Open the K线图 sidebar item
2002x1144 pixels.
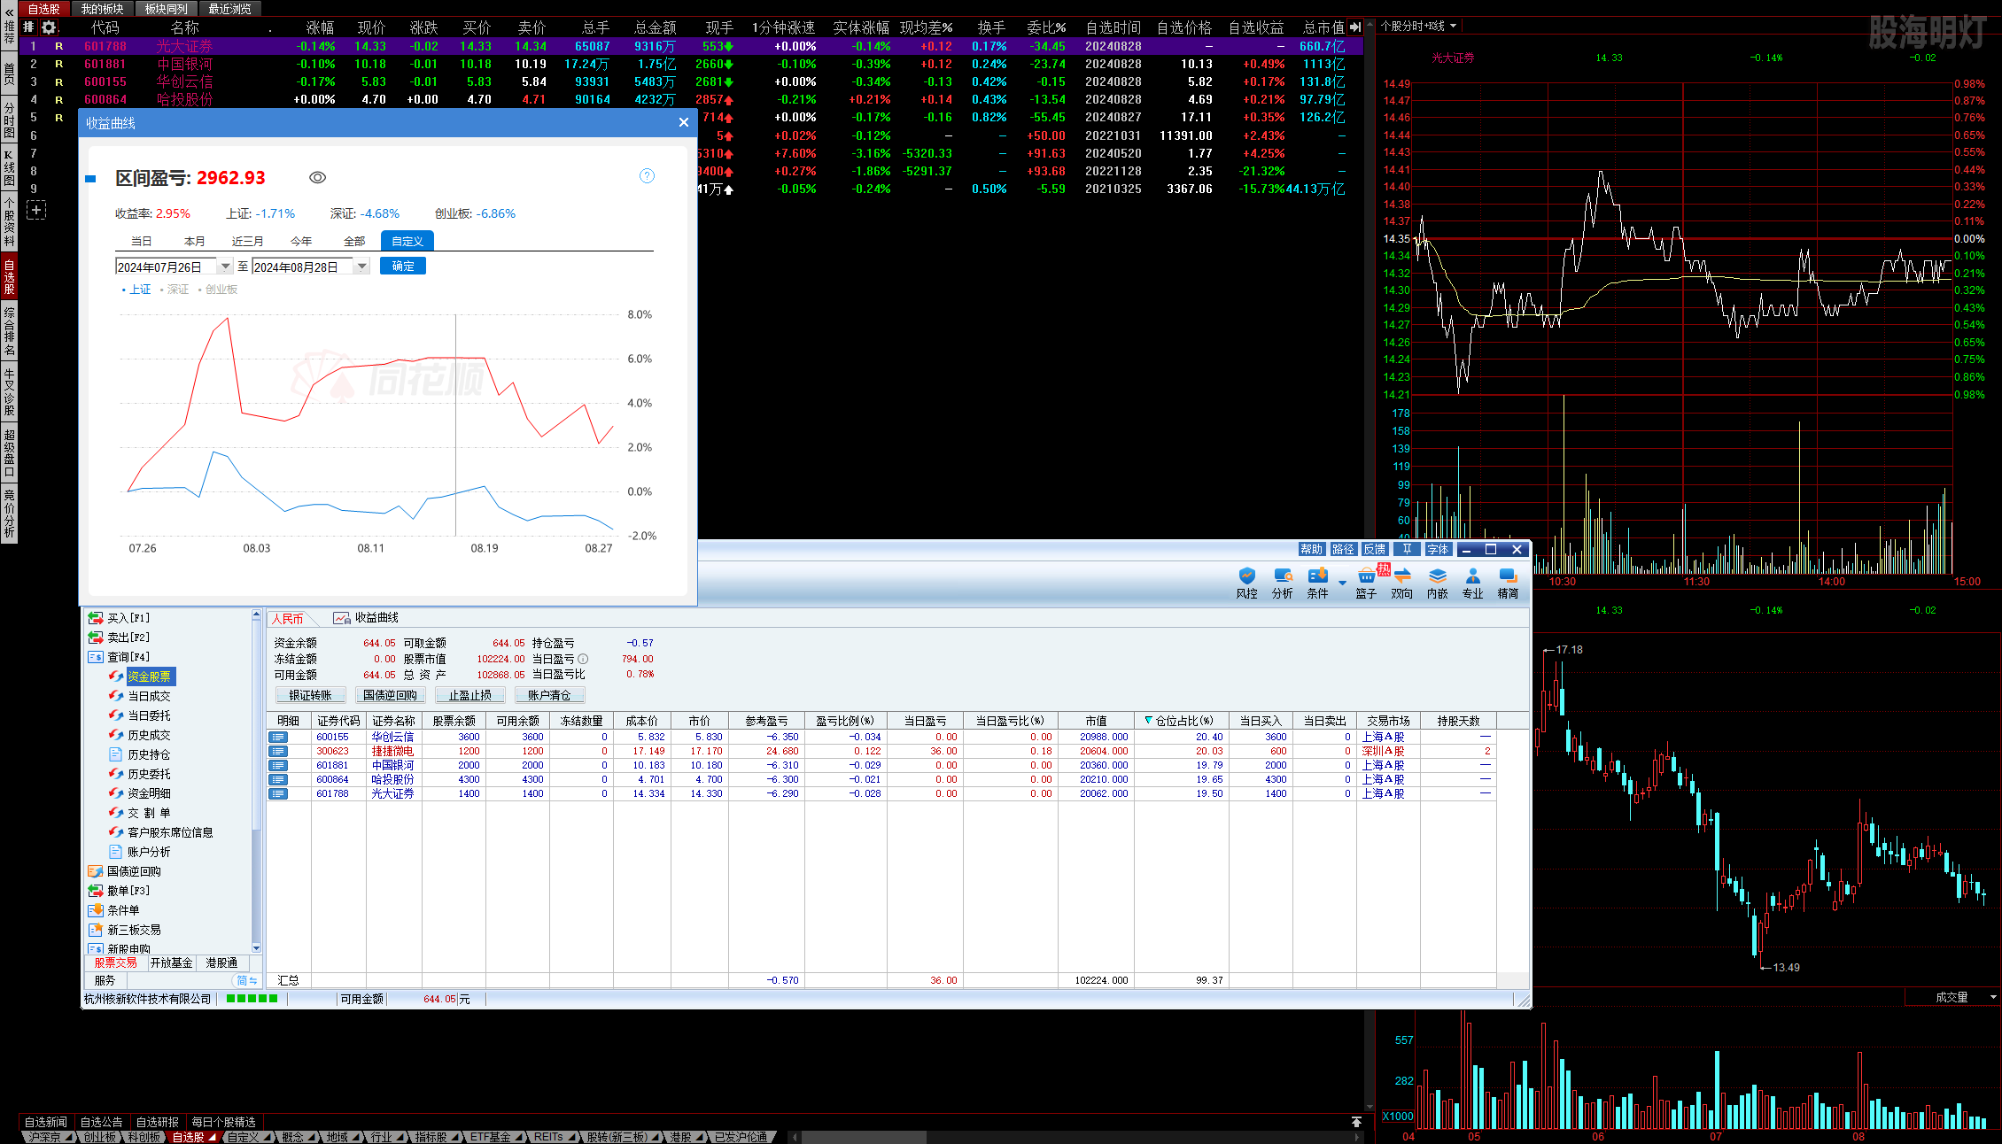[9, 167]
